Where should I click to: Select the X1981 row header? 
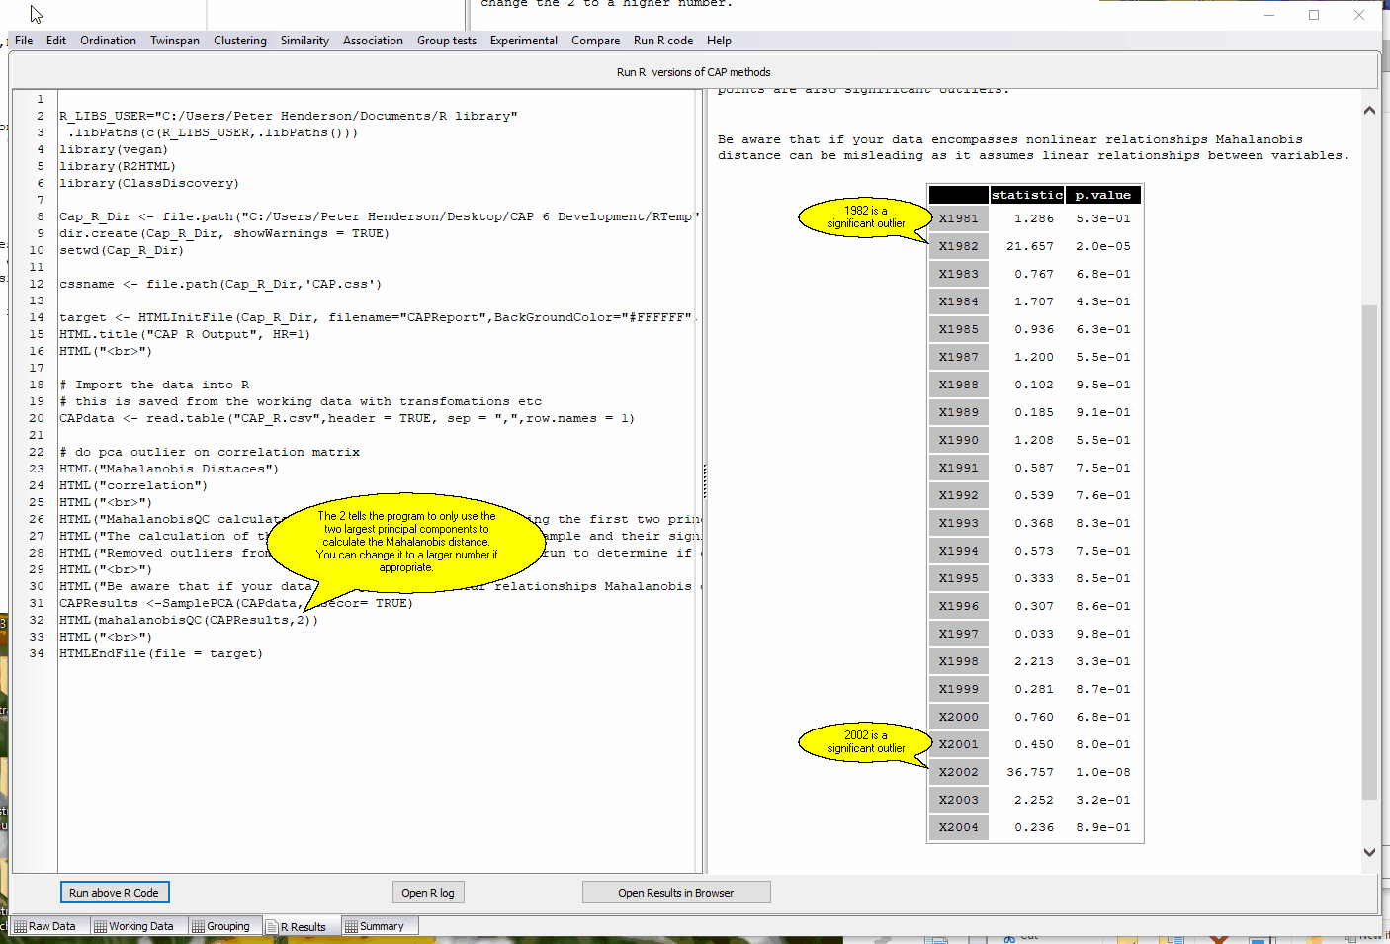point(959,218)
